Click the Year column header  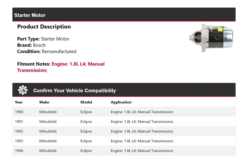19,102
